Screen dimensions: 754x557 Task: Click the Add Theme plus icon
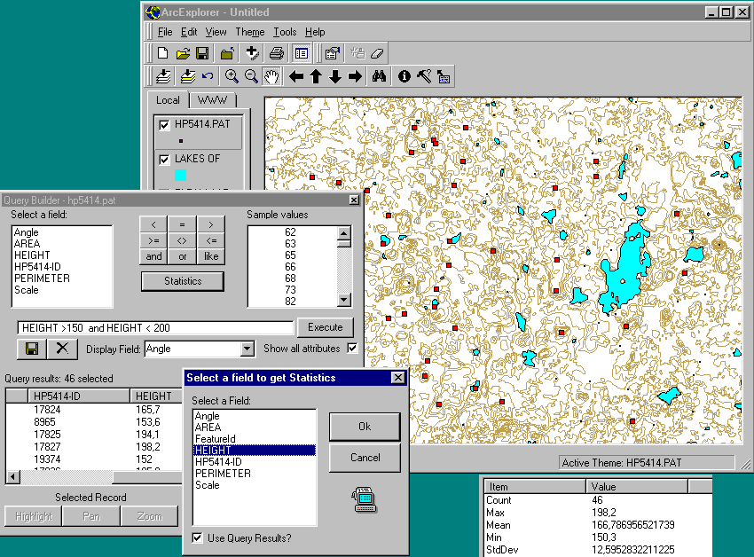point(252,53)
